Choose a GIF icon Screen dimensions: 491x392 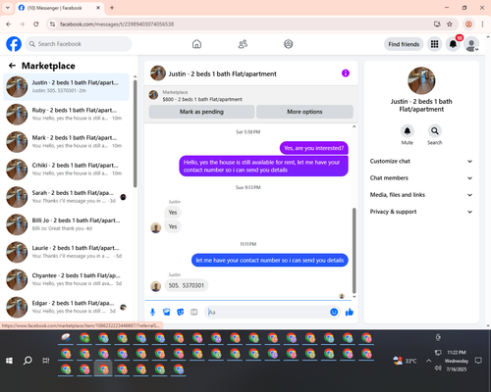point(194,313)
